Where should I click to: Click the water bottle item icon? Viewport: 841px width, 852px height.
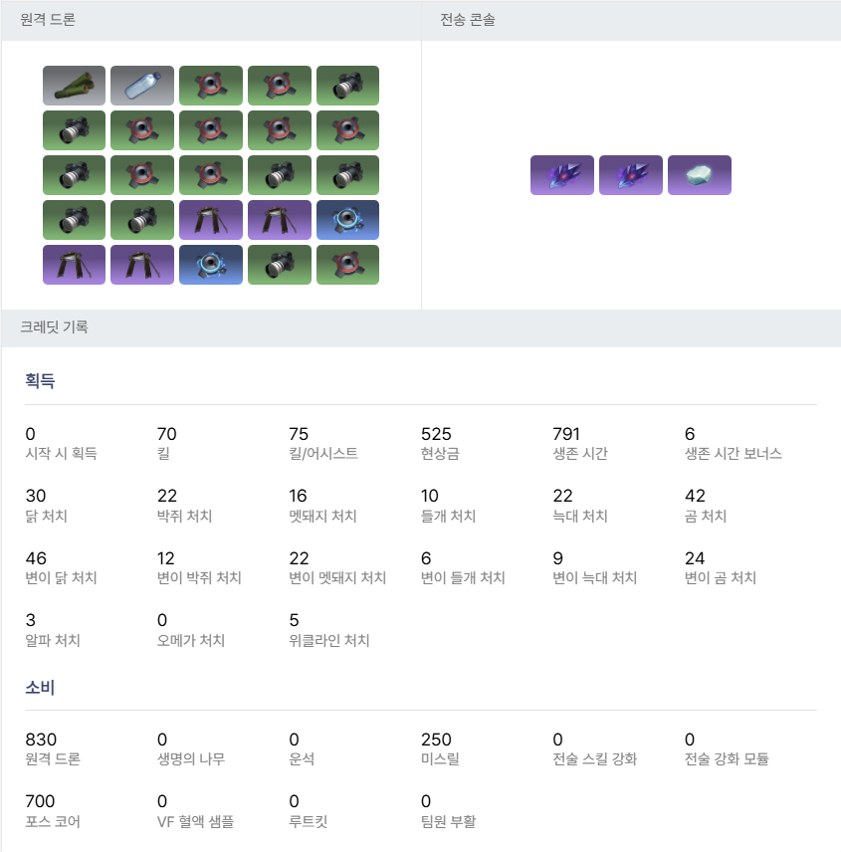pyautogui.click(x=142, y=86)
